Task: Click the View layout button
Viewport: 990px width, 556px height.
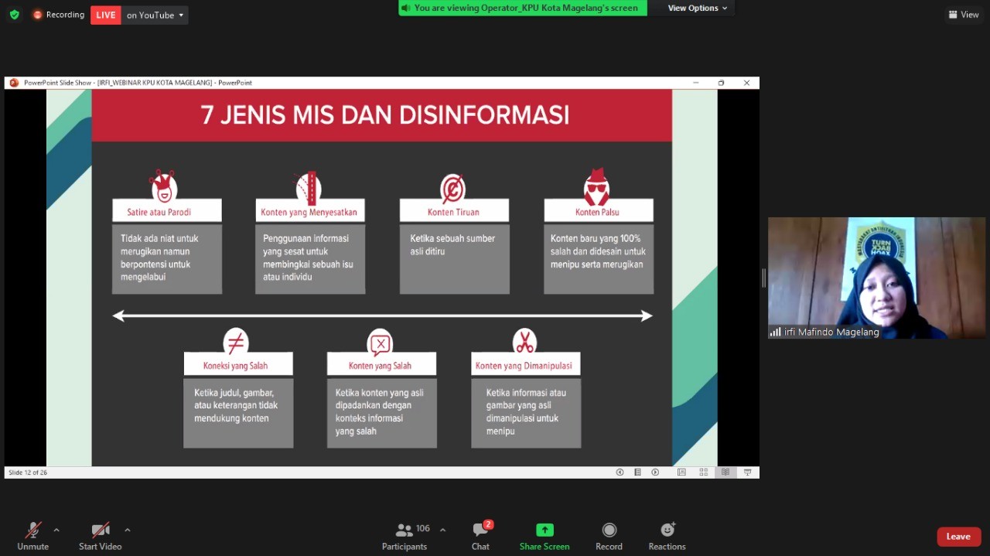Action: click(x=964, y=15)
